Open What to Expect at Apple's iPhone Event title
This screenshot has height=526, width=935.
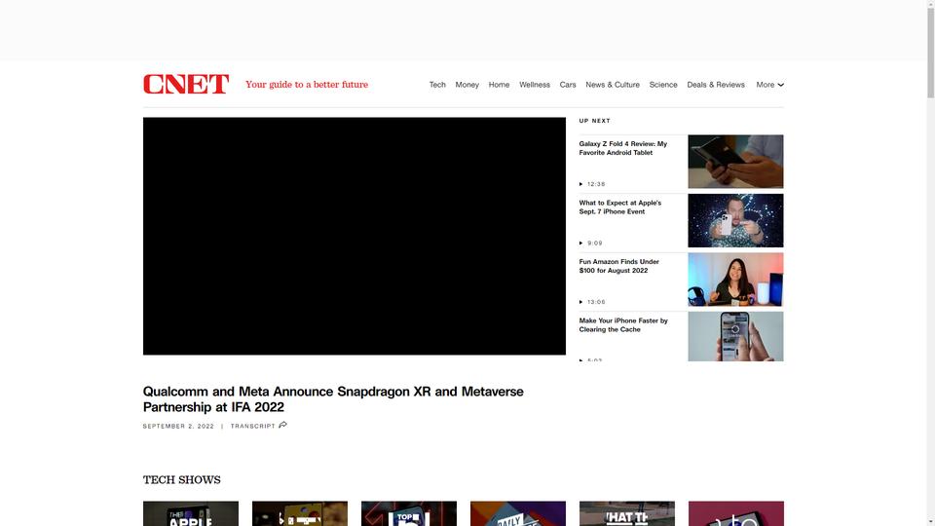(620, 207)
